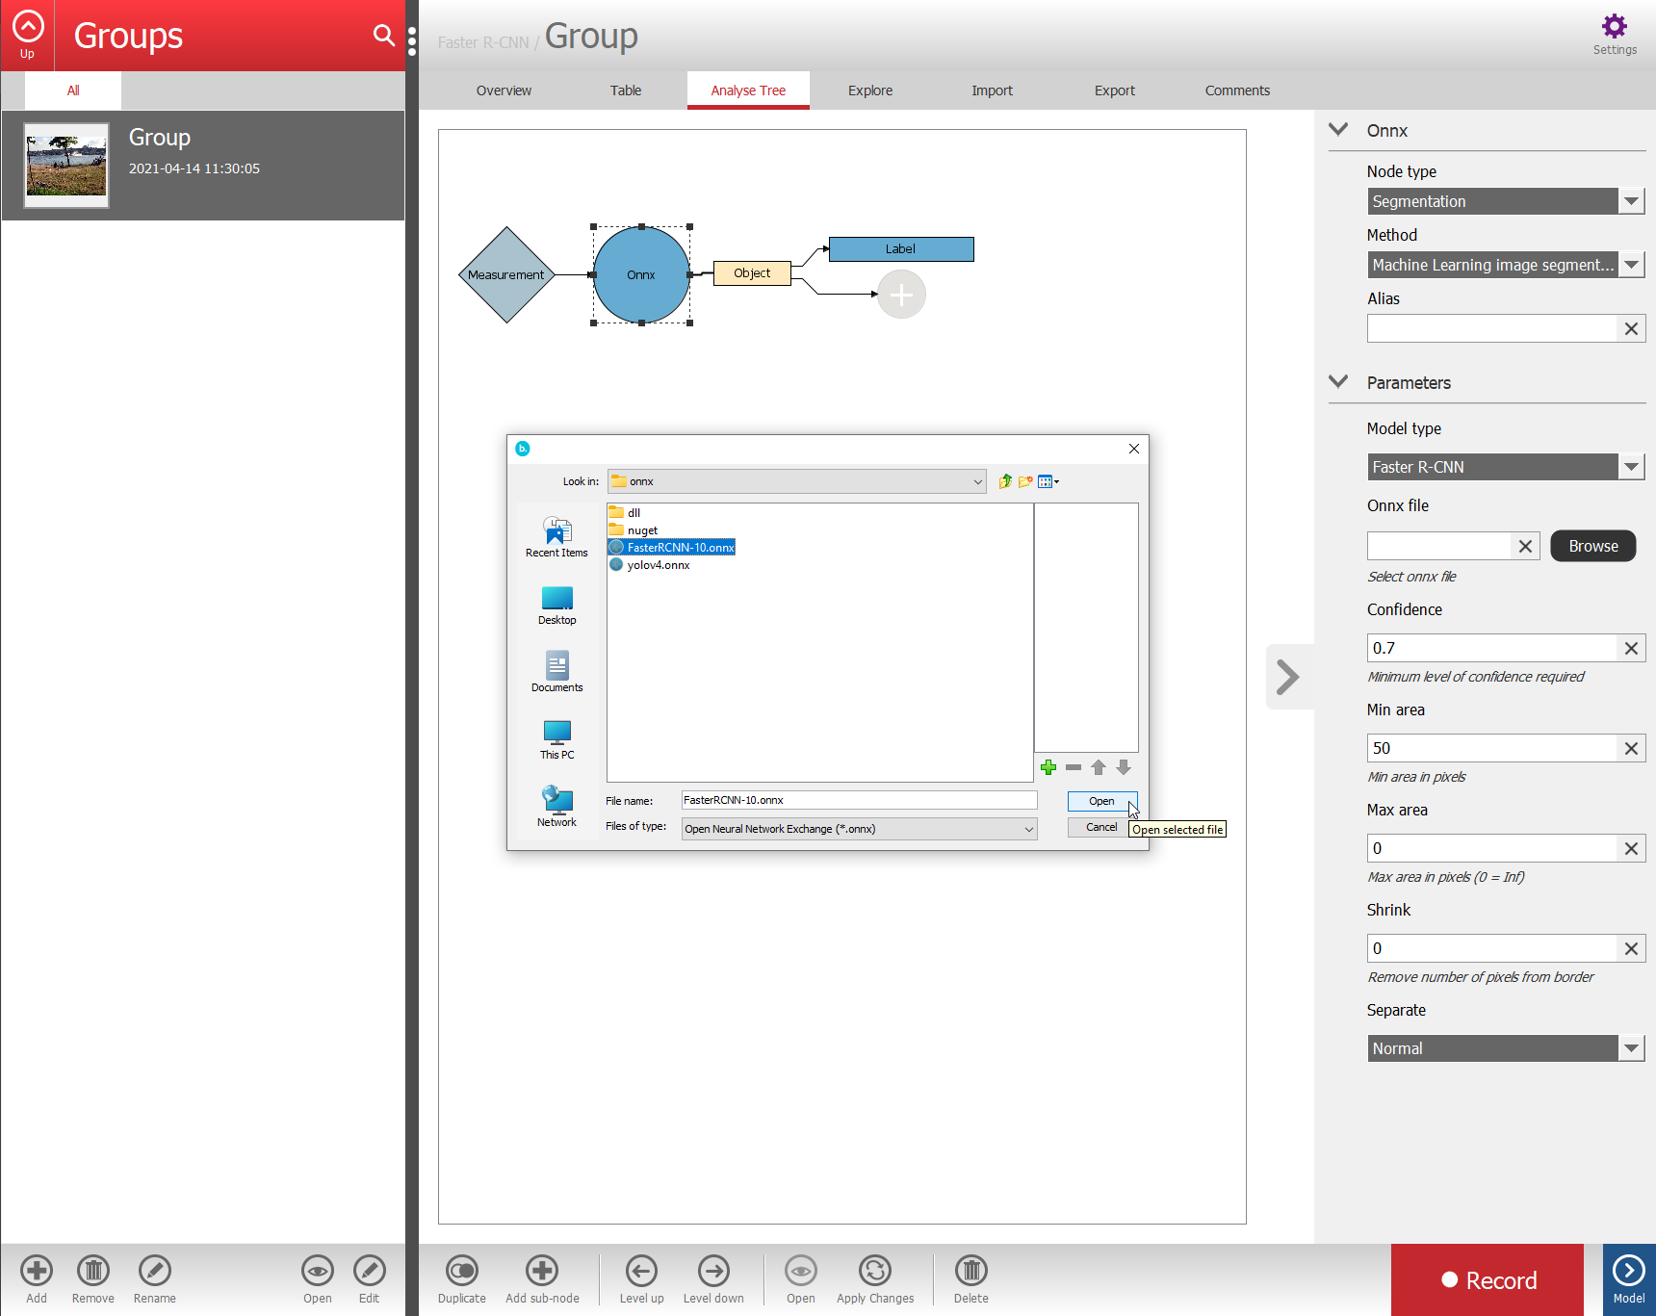Image resolution: width=1656 pixels, height=1316 pixels.
Task: Collapse the Parameters section
Action: click(x=1338, y=382)
